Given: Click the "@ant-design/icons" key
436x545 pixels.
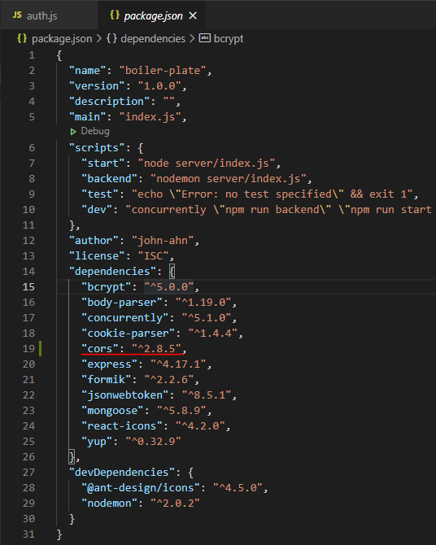Looking at the screenshot, I should [x=141, y=487].
